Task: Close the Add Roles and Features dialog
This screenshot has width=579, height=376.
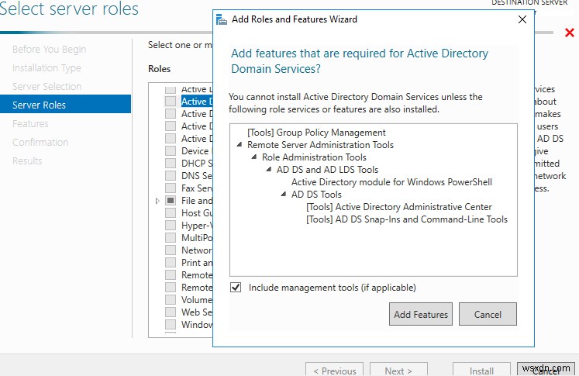Action: [x=522, y=19]
